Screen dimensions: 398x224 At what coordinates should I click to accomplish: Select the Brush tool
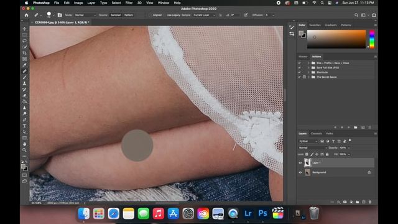point(25,77)
